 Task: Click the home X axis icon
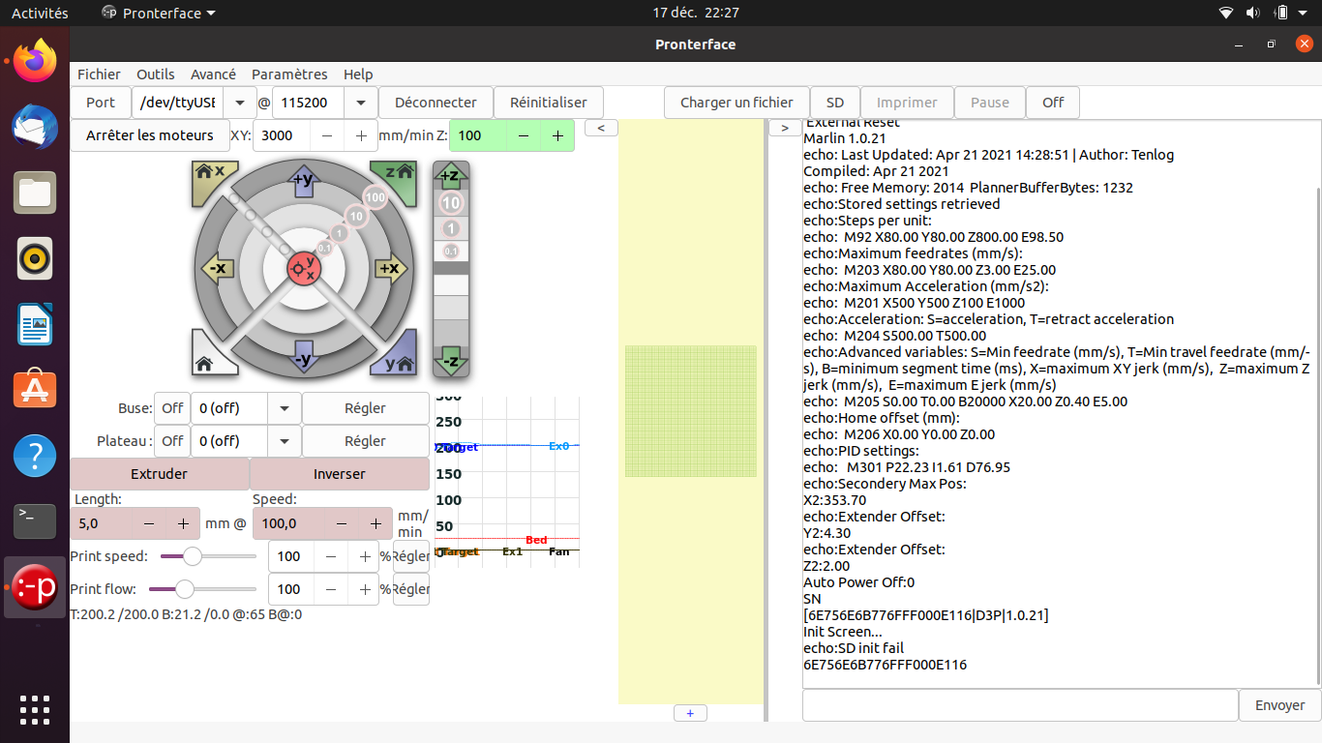pos(210,176)
